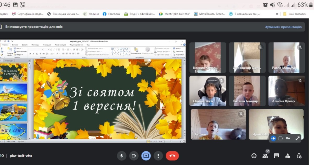Click Зупинити презентацію link
The height and width of the screenshot is (165, 314).
pos(283,27)
